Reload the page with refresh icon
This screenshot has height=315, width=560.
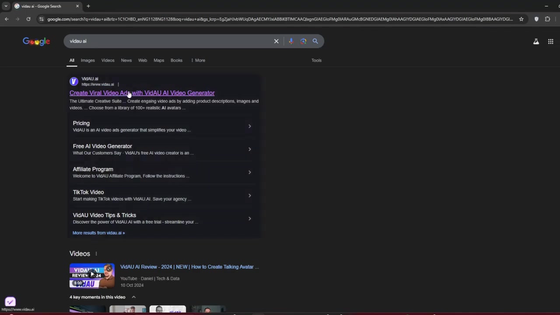pos(28,19)
